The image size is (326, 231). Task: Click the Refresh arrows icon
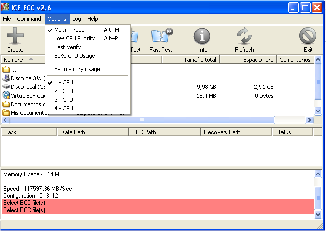point(245,36)
